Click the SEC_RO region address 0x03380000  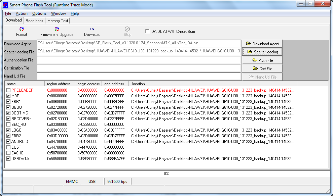click(57, 125)
